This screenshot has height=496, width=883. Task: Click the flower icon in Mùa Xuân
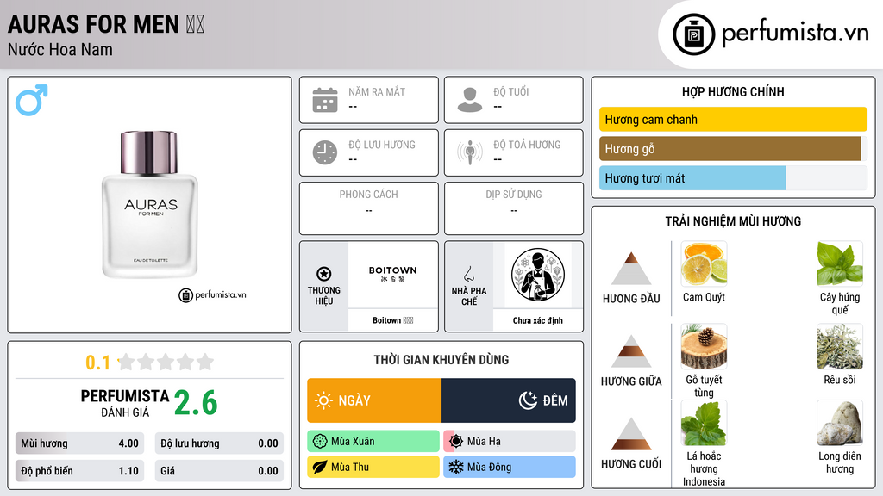click(x=320, y=442)
